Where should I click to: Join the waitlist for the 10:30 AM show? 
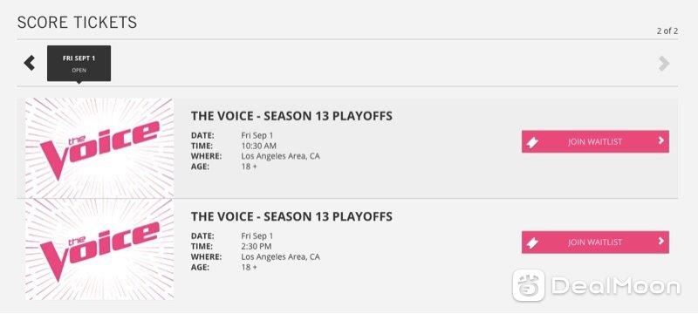coord(595,141)
